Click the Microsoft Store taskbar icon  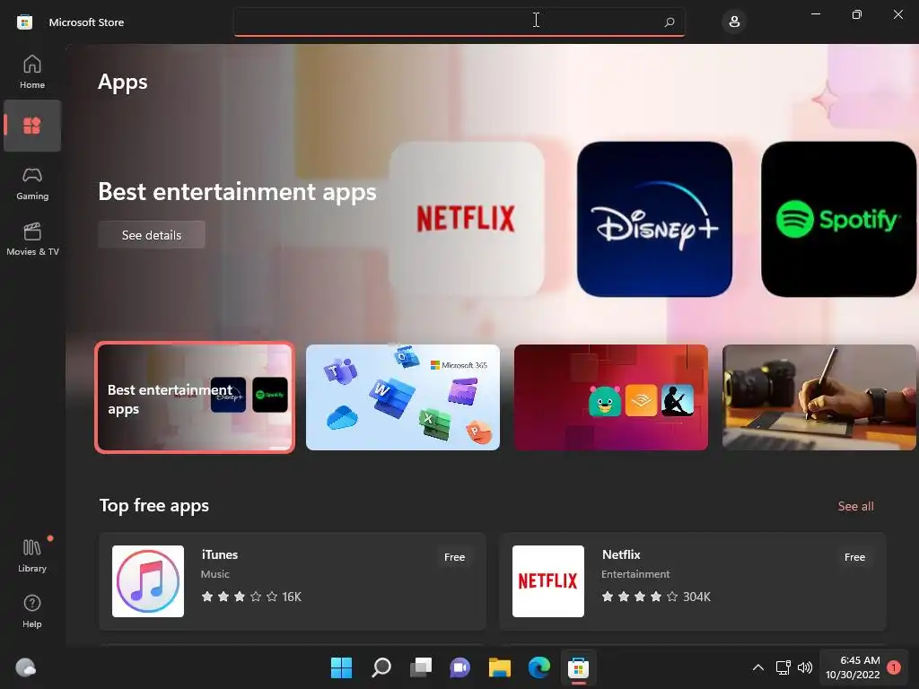tap(579, 667)
